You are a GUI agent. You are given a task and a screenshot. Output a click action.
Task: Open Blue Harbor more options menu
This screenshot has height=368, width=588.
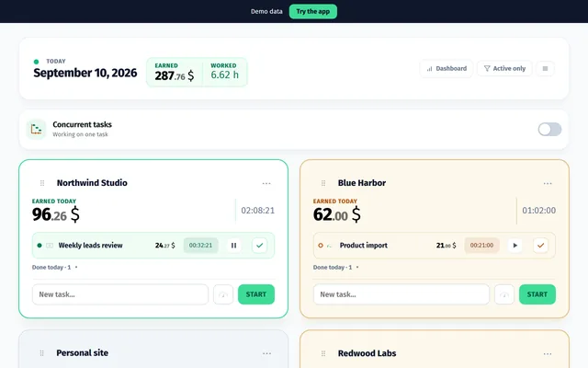click(548, 183)
